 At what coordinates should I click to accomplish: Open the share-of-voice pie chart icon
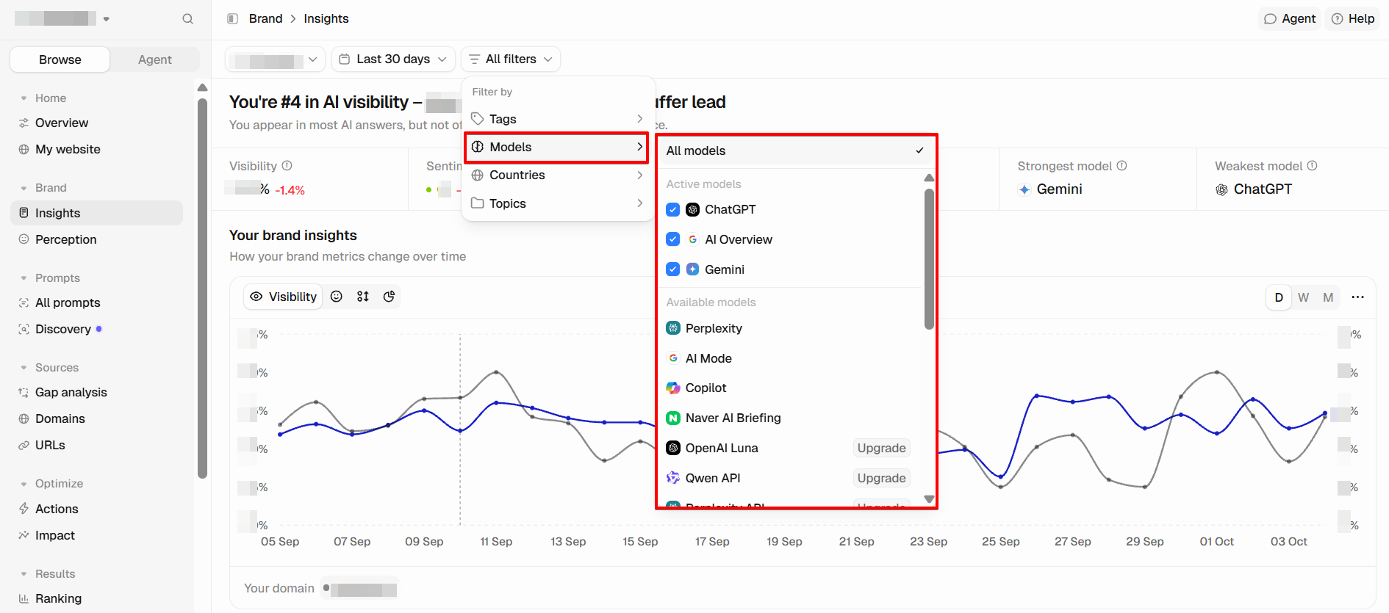[x=390, y=297]
